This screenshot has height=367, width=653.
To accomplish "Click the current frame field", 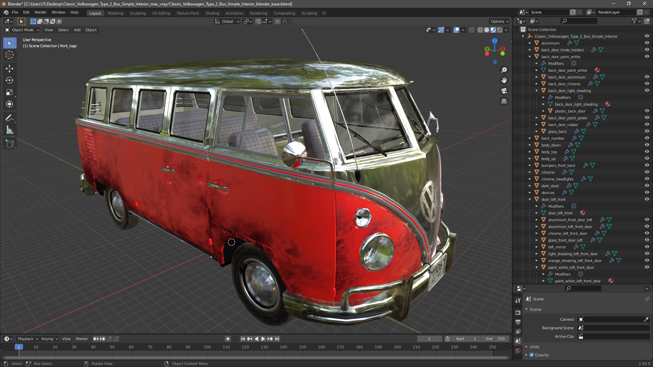I will pyautogui.click(x=429, y=339).
